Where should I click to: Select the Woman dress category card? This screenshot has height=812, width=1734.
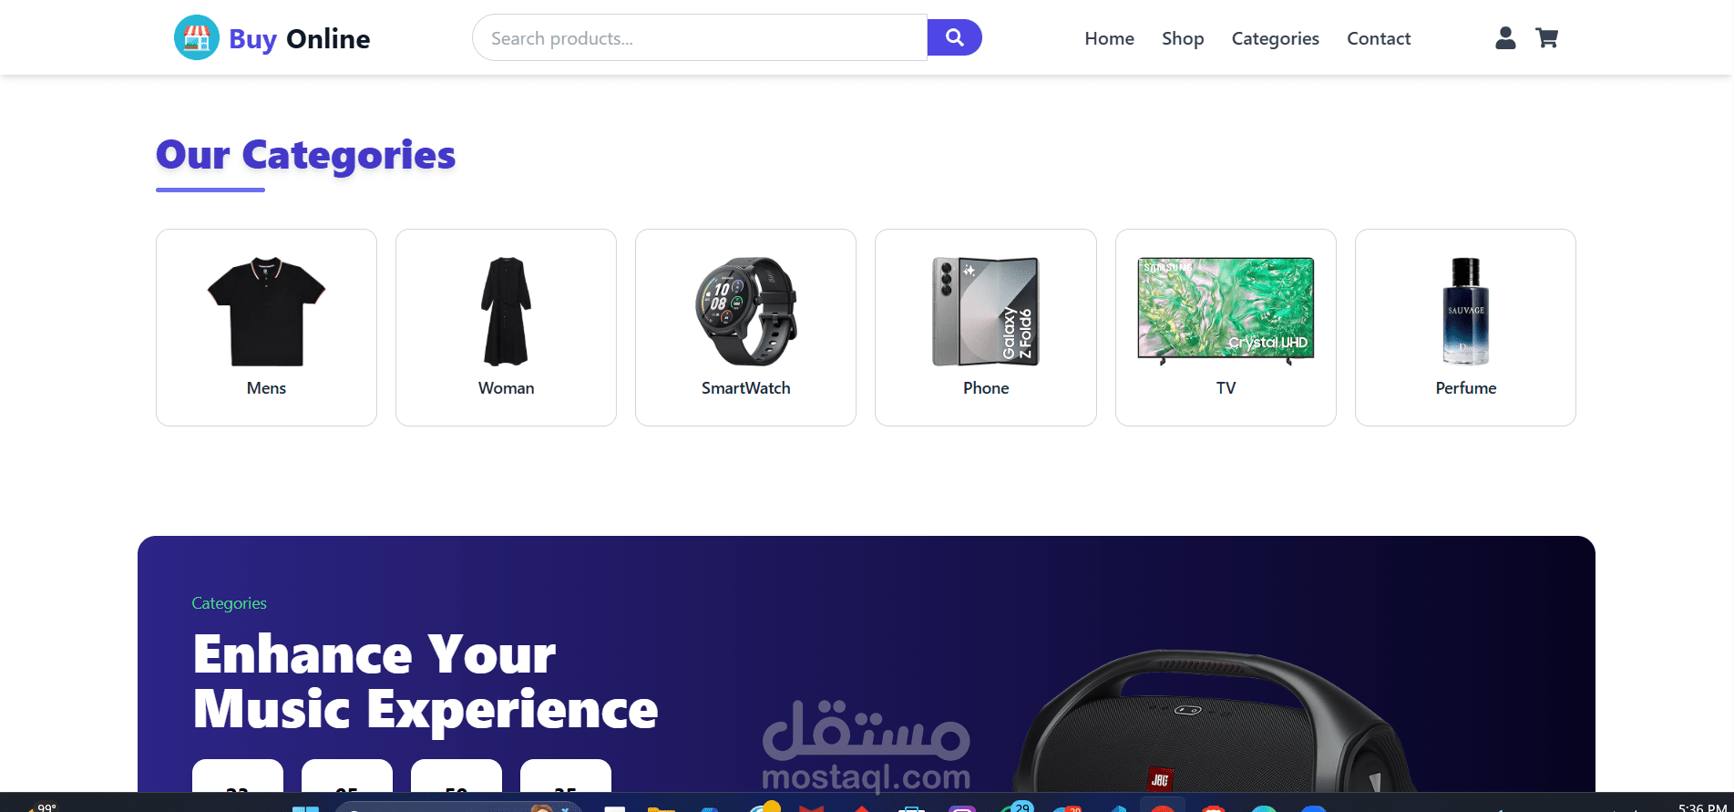(x=506, y=327)
